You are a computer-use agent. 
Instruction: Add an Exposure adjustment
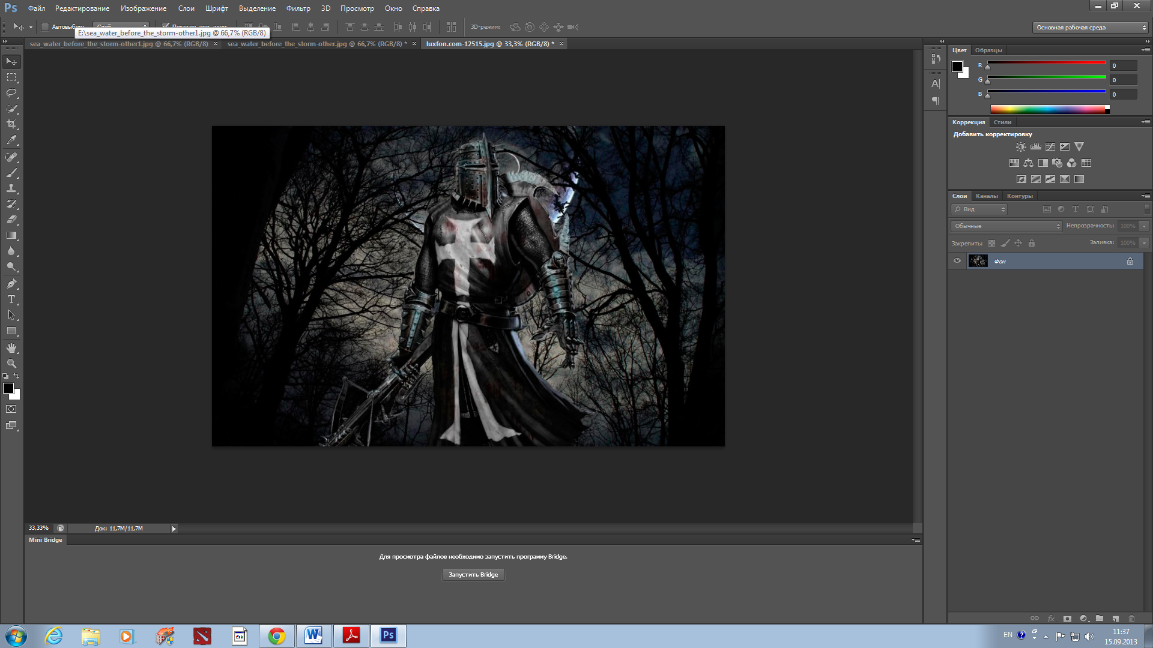click(x=1065, y=146)
